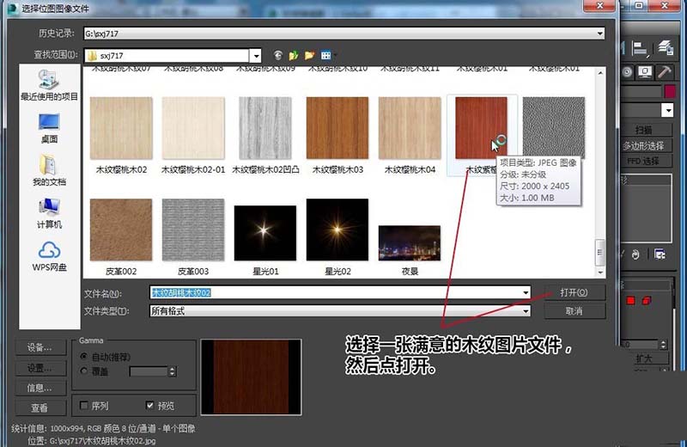This screenshot has width=687, height=447.
Task: Expand the 查找范围 sxj717 folder dropdown
Action: (256, 56)
